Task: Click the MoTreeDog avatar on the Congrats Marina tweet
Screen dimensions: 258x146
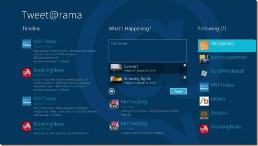Action: click(114, 126)
